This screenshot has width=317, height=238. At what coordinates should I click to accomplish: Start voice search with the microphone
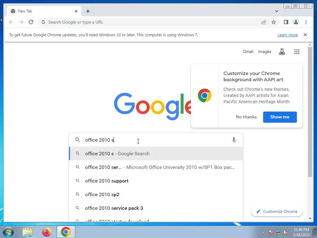click(234, 140)
